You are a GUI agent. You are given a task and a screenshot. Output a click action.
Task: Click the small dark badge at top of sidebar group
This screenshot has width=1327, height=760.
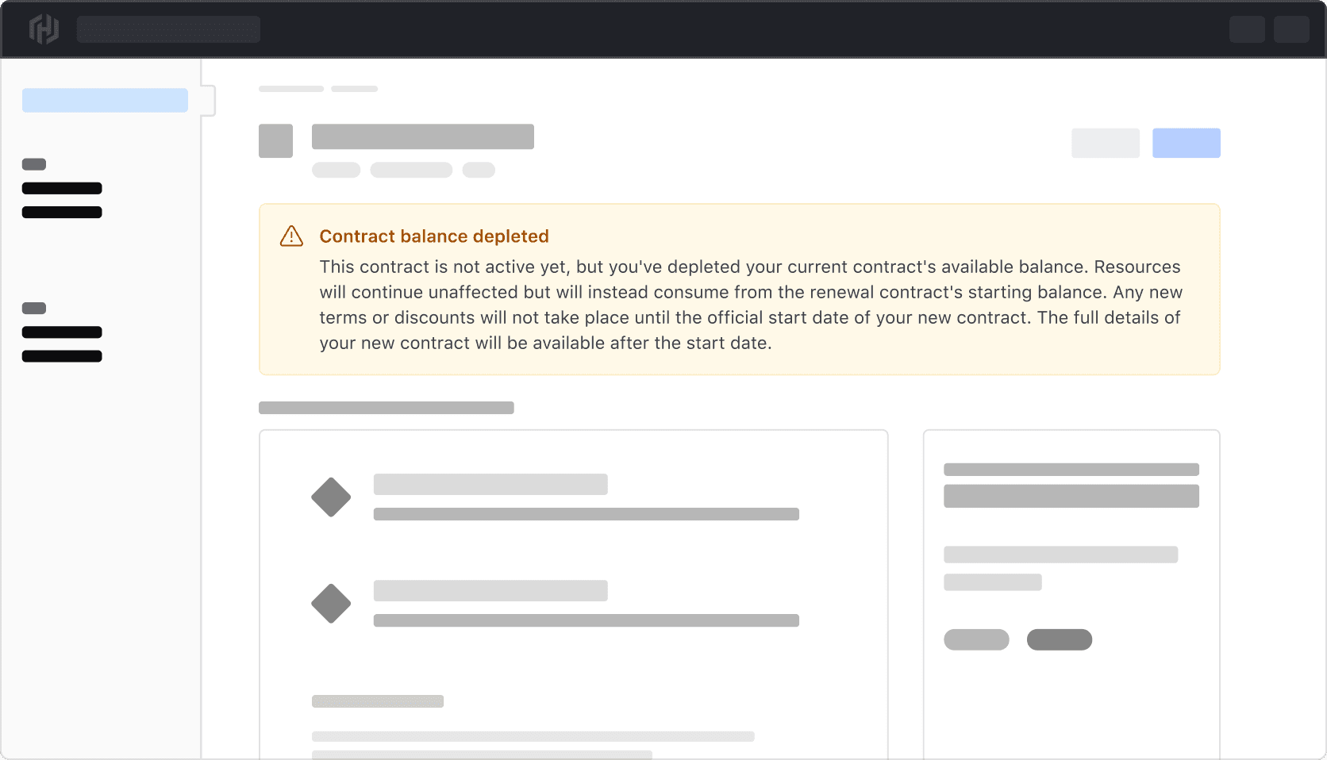coord(33,164)
